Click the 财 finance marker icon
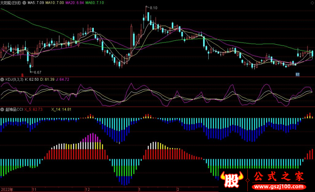 tap(298, 74)
